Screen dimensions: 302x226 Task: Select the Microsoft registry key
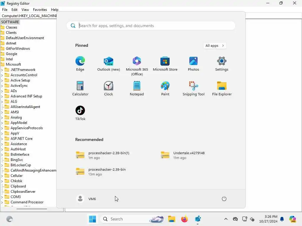coord(13,64)
